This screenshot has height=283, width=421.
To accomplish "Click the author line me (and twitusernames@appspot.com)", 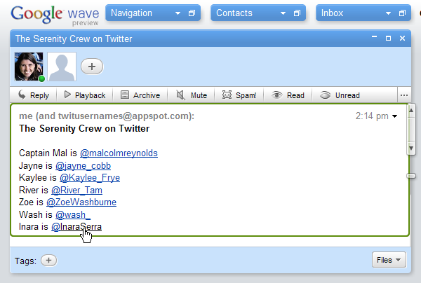I will (107, 116).
